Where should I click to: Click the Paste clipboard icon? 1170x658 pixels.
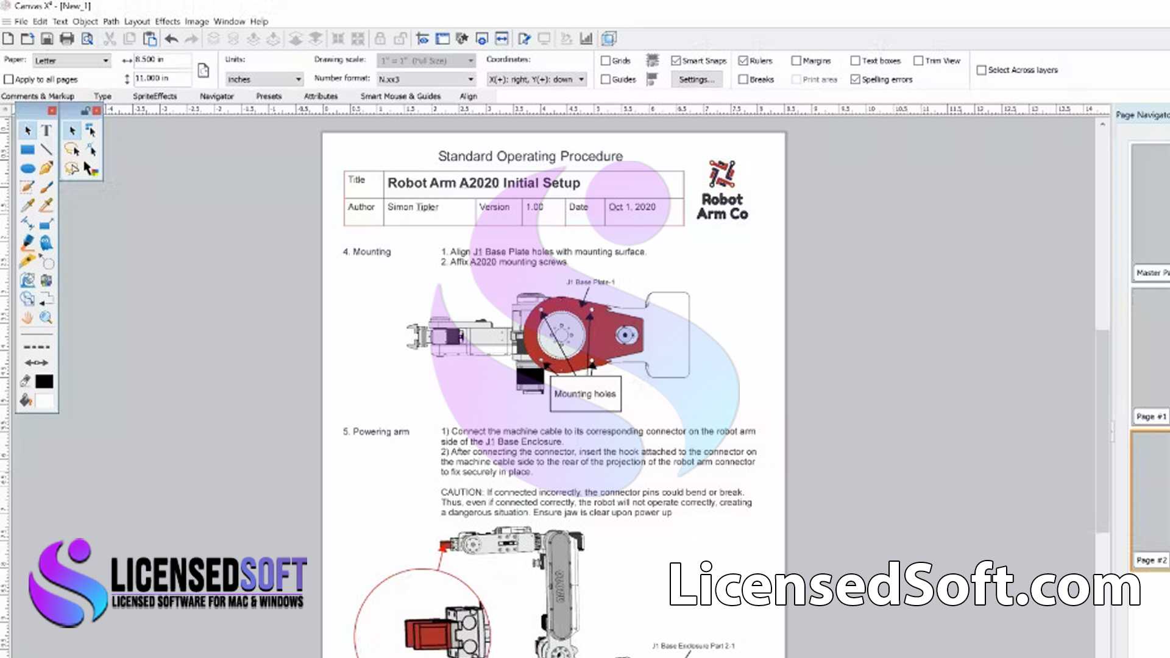coord(150,39)
